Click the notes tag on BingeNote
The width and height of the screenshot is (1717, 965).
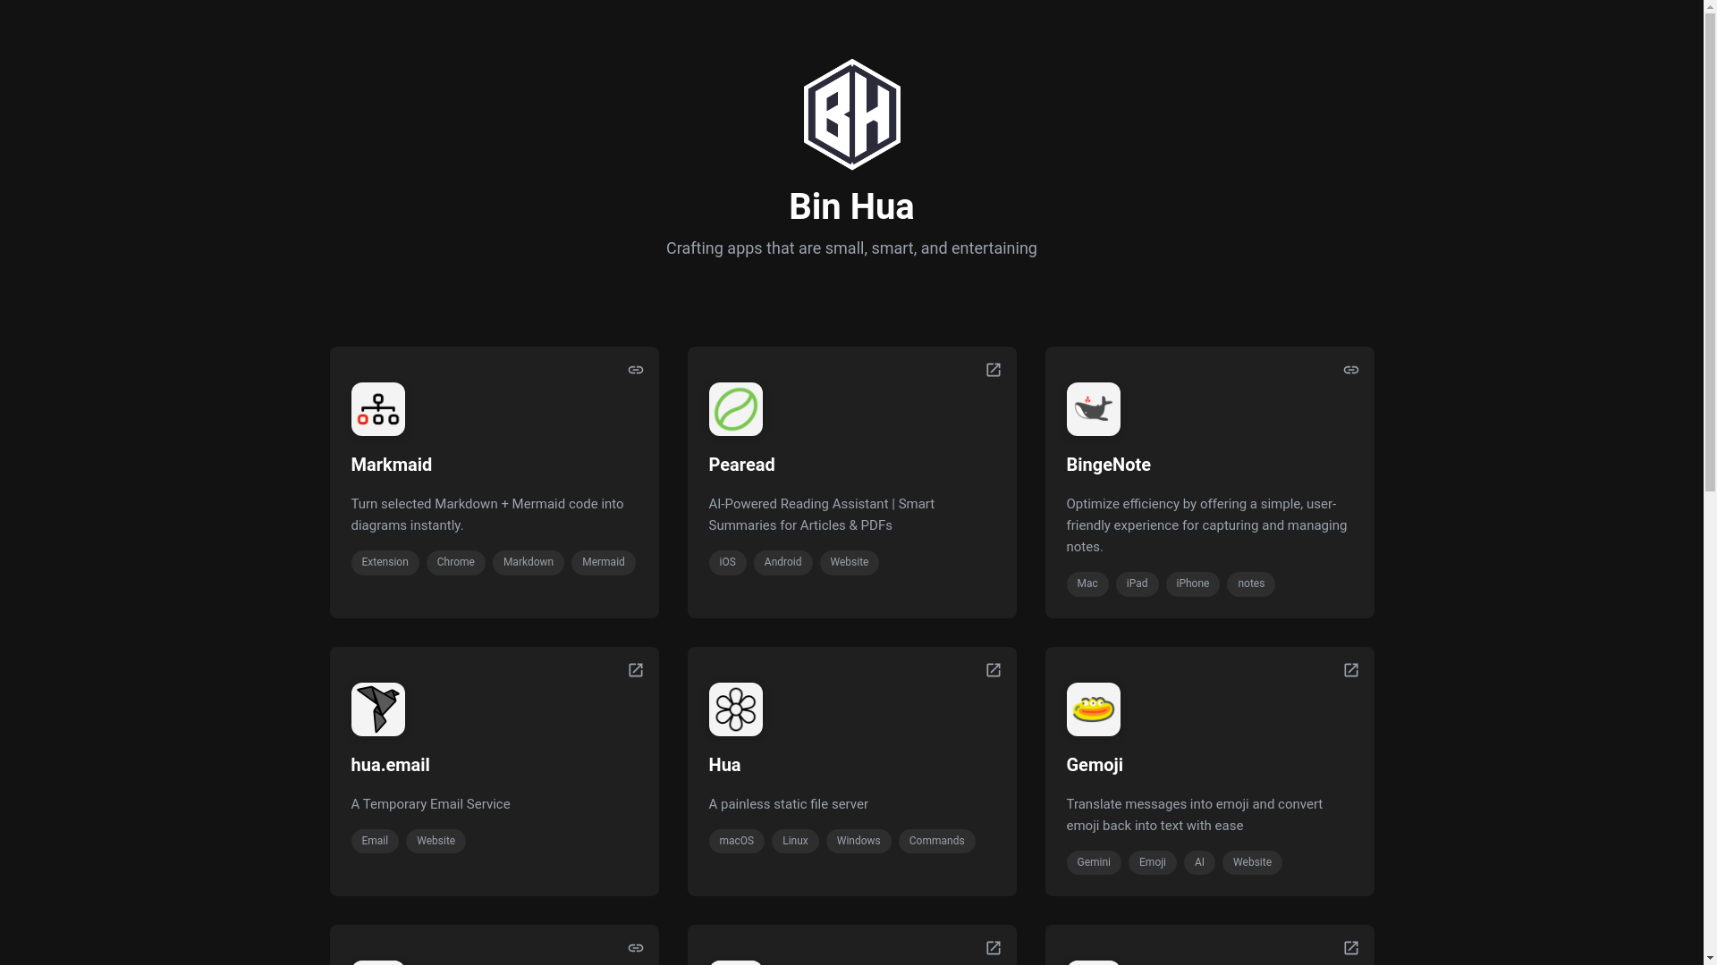click(1250, 583)
